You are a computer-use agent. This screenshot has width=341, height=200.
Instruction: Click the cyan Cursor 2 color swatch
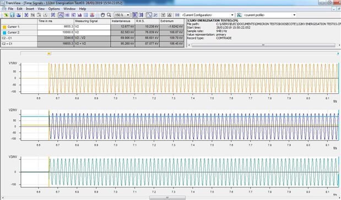[x=4, y=33]
